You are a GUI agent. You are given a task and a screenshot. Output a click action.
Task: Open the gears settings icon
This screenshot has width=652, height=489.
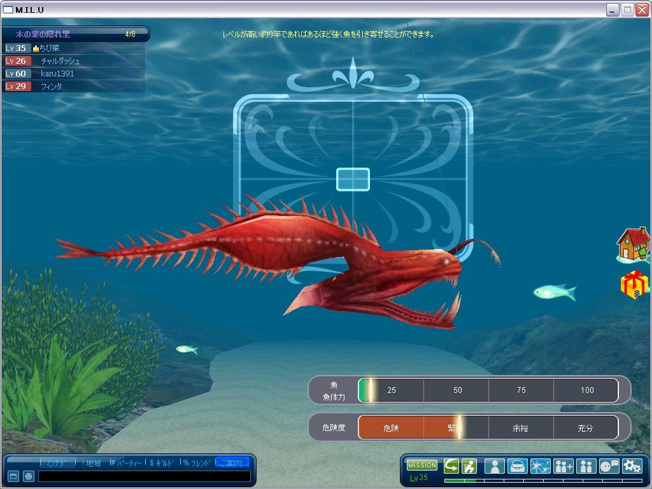point(632,466)
